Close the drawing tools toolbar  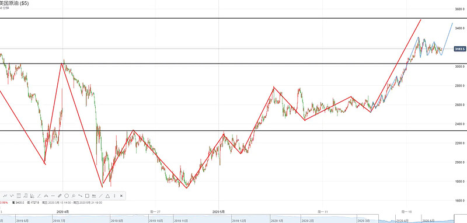(121, 196)
